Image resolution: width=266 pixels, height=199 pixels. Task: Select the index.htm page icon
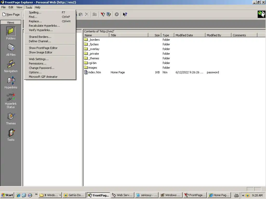pyautogui.click(x=86, y=72)
